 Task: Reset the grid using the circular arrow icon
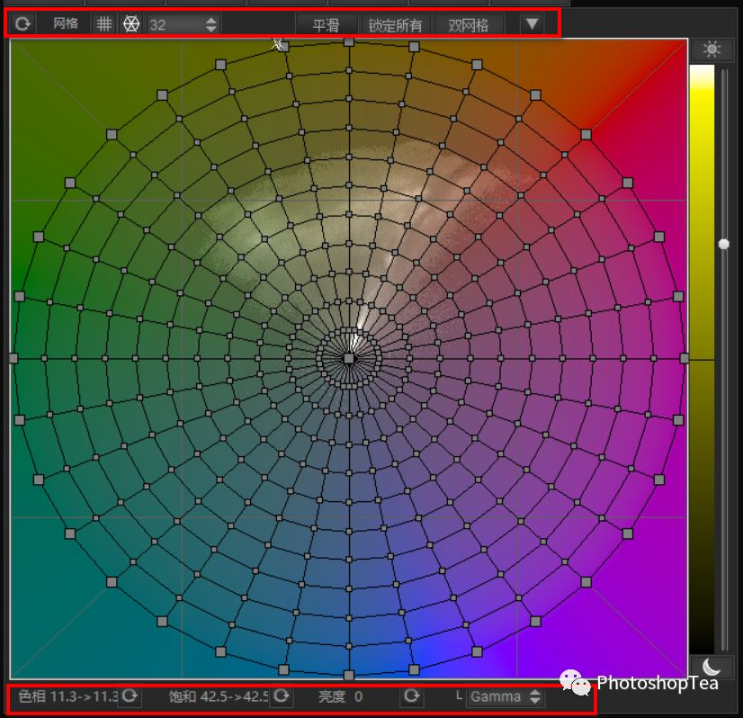click(22, 23)
